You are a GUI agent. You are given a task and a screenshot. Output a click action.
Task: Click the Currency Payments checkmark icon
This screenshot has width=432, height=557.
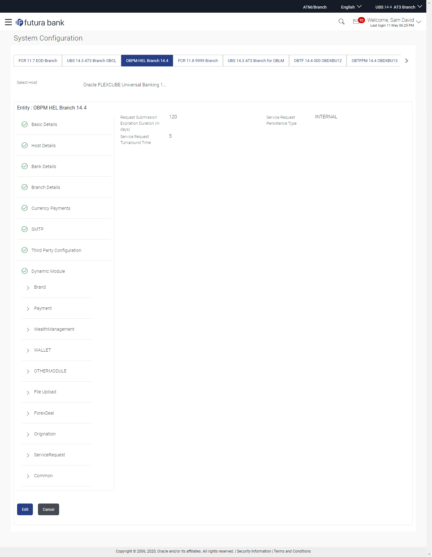(x=25, y=208)
